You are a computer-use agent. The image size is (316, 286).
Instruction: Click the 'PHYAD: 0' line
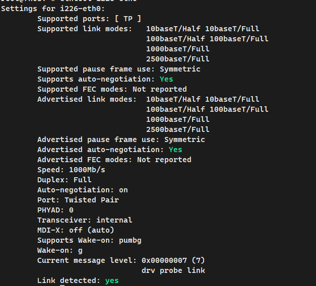click(55, 210)
